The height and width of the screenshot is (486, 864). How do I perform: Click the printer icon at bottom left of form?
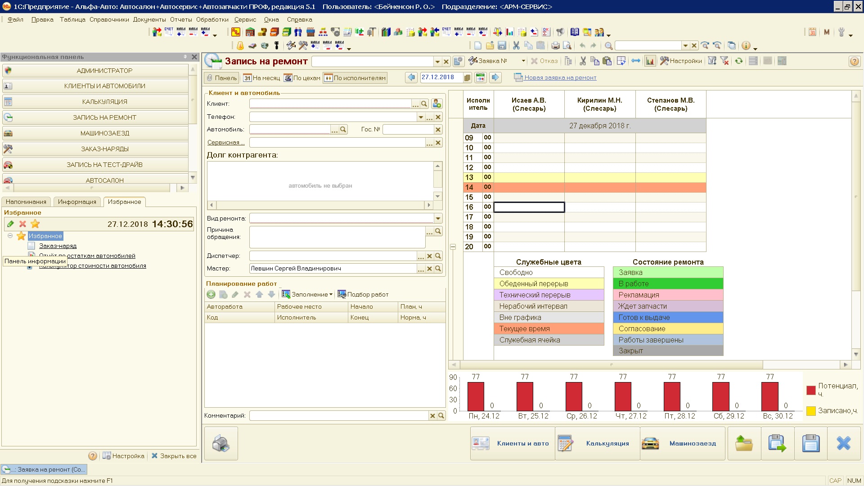(221, 444)
